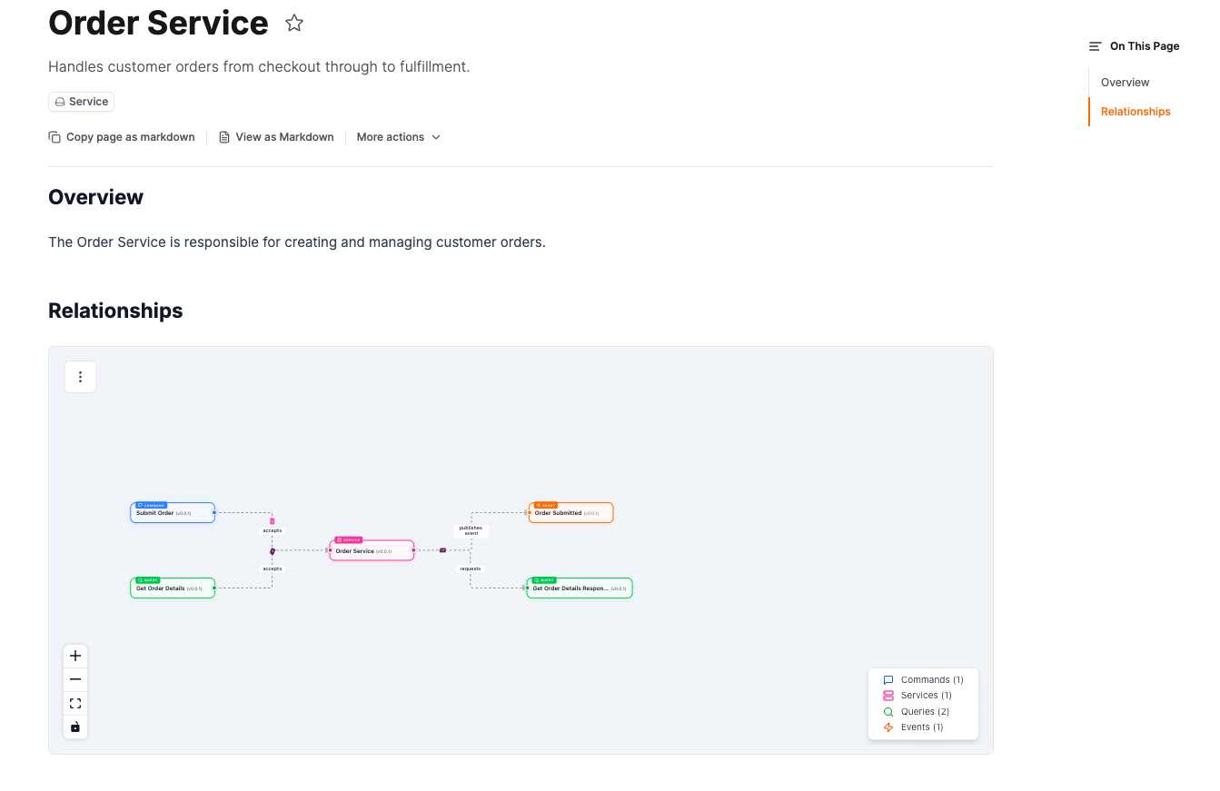Click the Commands chat-bubble icon in legend
Screen dimensions: 1220x791
(x=888, y=680)
